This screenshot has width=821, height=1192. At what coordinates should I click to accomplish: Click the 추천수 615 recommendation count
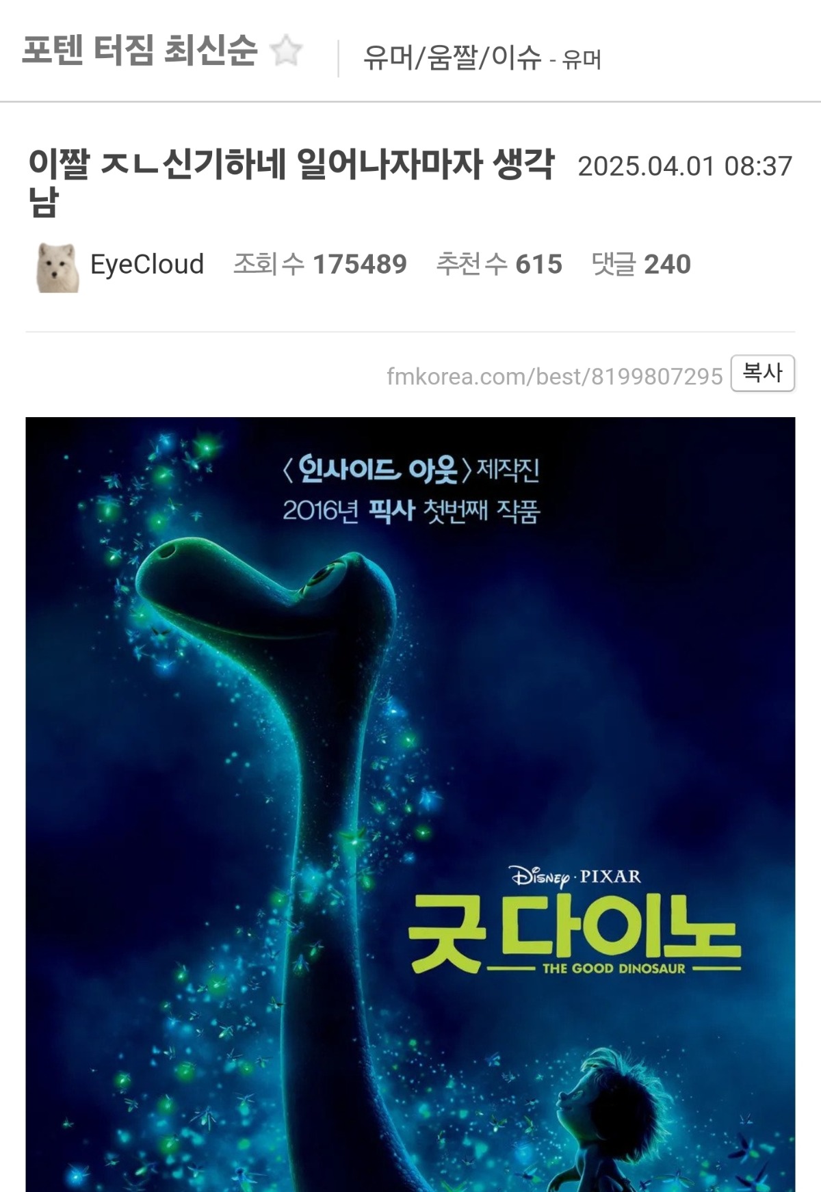tap(499, 265)
